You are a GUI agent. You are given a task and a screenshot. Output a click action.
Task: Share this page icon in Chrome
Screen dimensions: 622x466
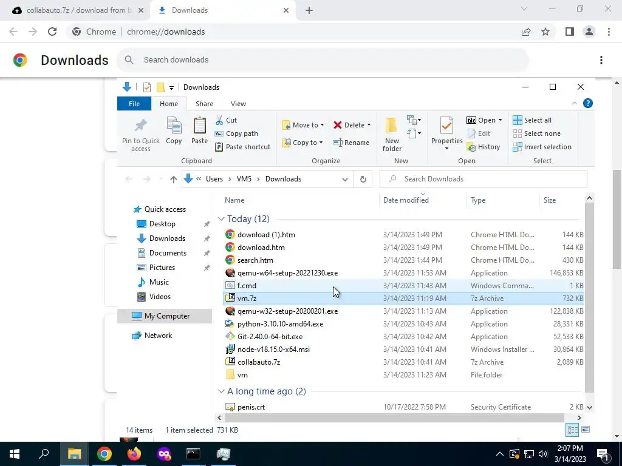526,32
